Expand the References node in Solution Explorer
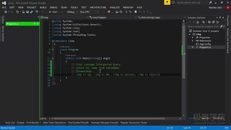The height and width of the screenshot is (130, 231). pos(193,41)
